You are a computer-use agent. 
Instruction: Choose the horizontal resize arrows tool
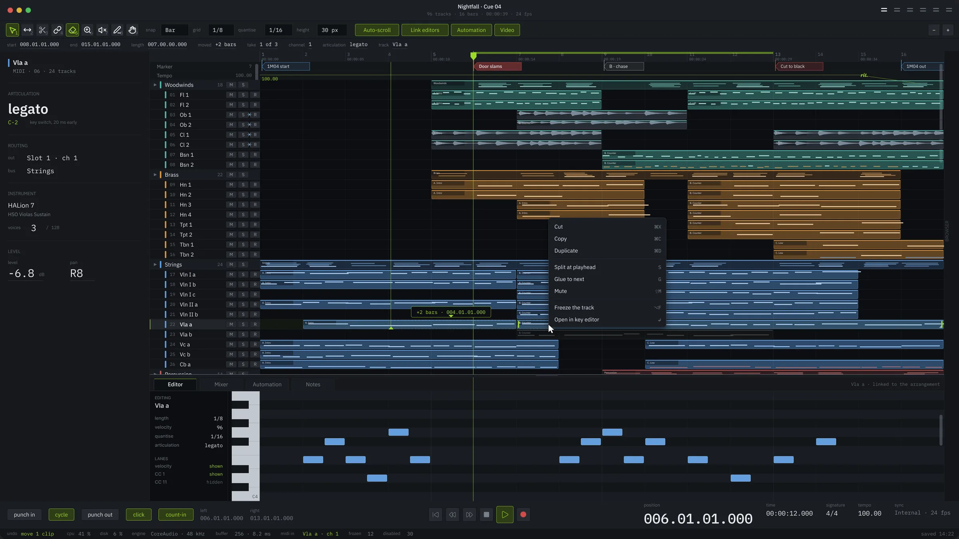click(x=27, y=30)
